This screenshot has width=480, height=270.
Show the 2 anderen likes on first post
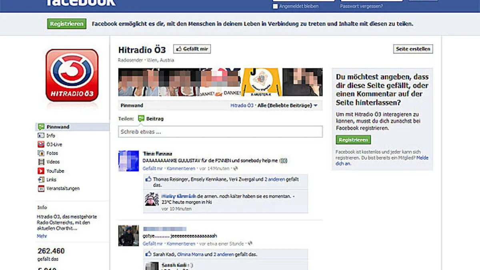tap(274, 180)
